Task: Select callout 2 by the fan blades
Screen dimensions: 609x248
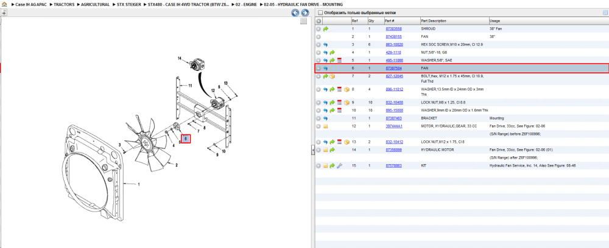Action: click(x=177, y=165)
